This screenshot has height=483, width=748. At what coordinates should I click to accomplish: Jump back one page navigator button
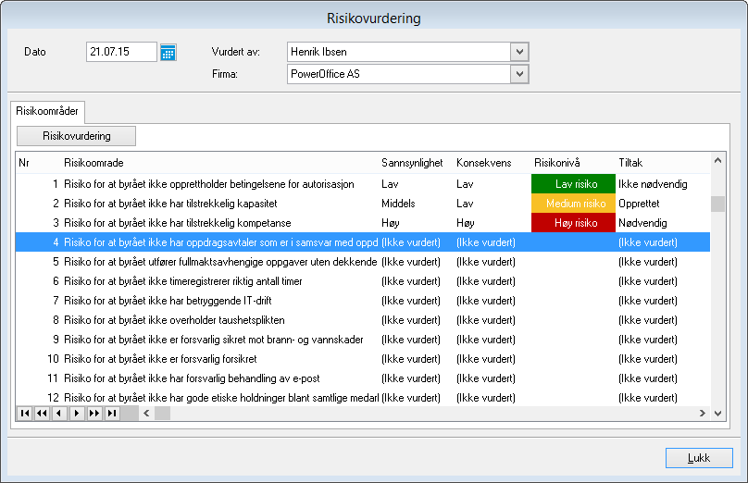point(42,413)
